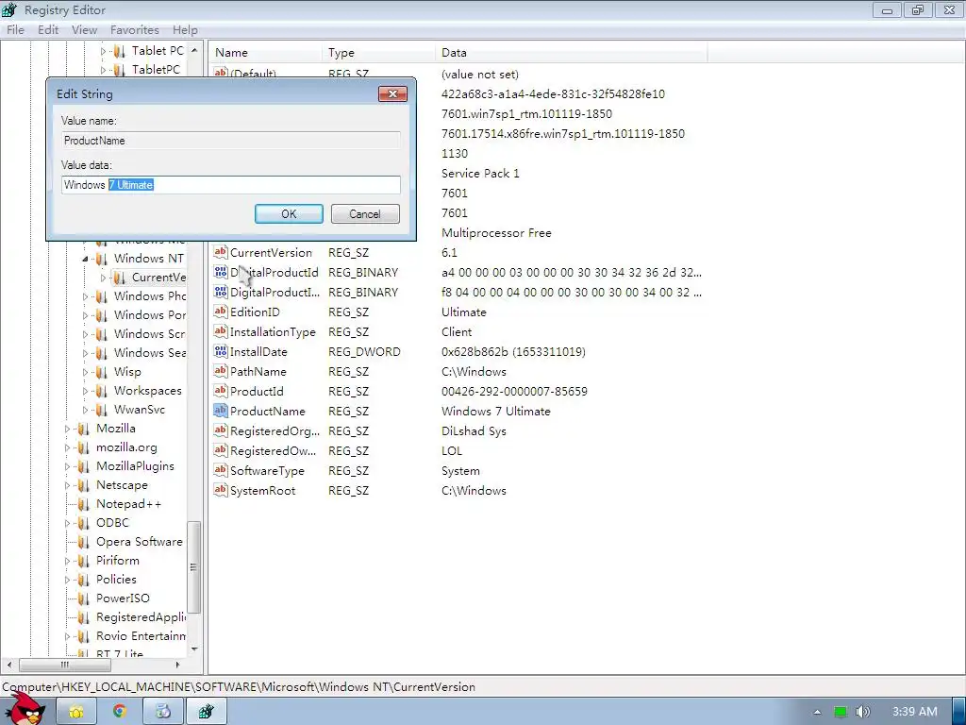Expand the ODBC tree node
Screen dimensions: 966x725
point(67,523)
